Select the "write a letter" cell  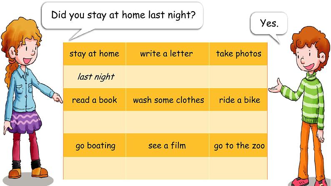(167, 54)
